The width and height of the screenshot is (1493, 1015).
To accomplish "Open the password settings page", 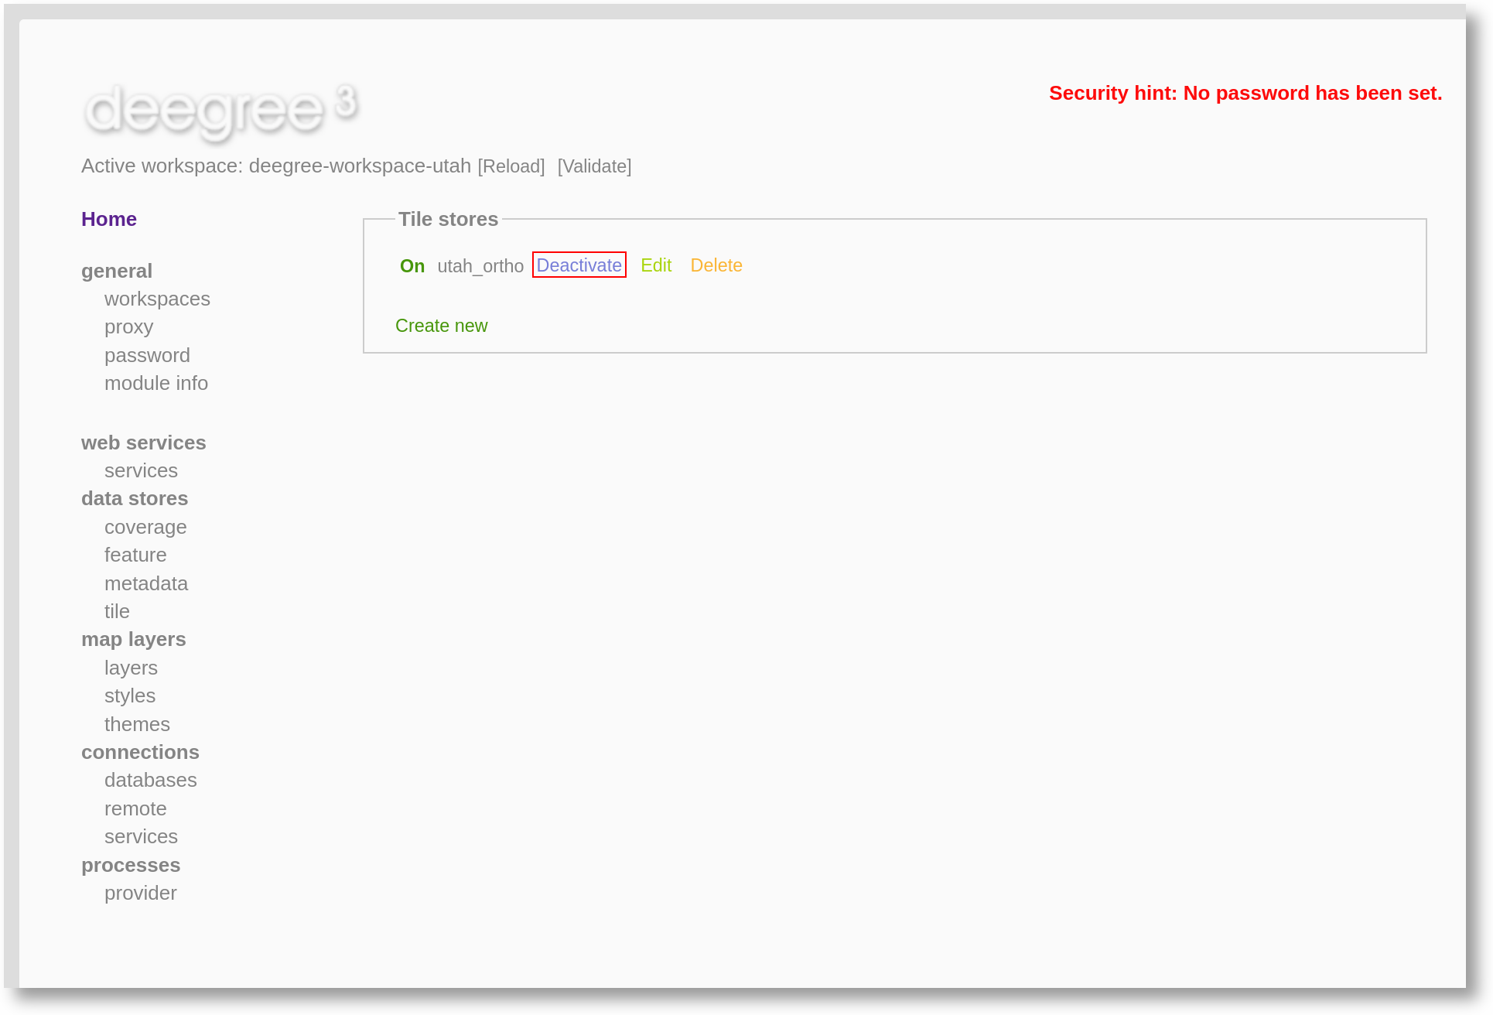I will [147, 355].
